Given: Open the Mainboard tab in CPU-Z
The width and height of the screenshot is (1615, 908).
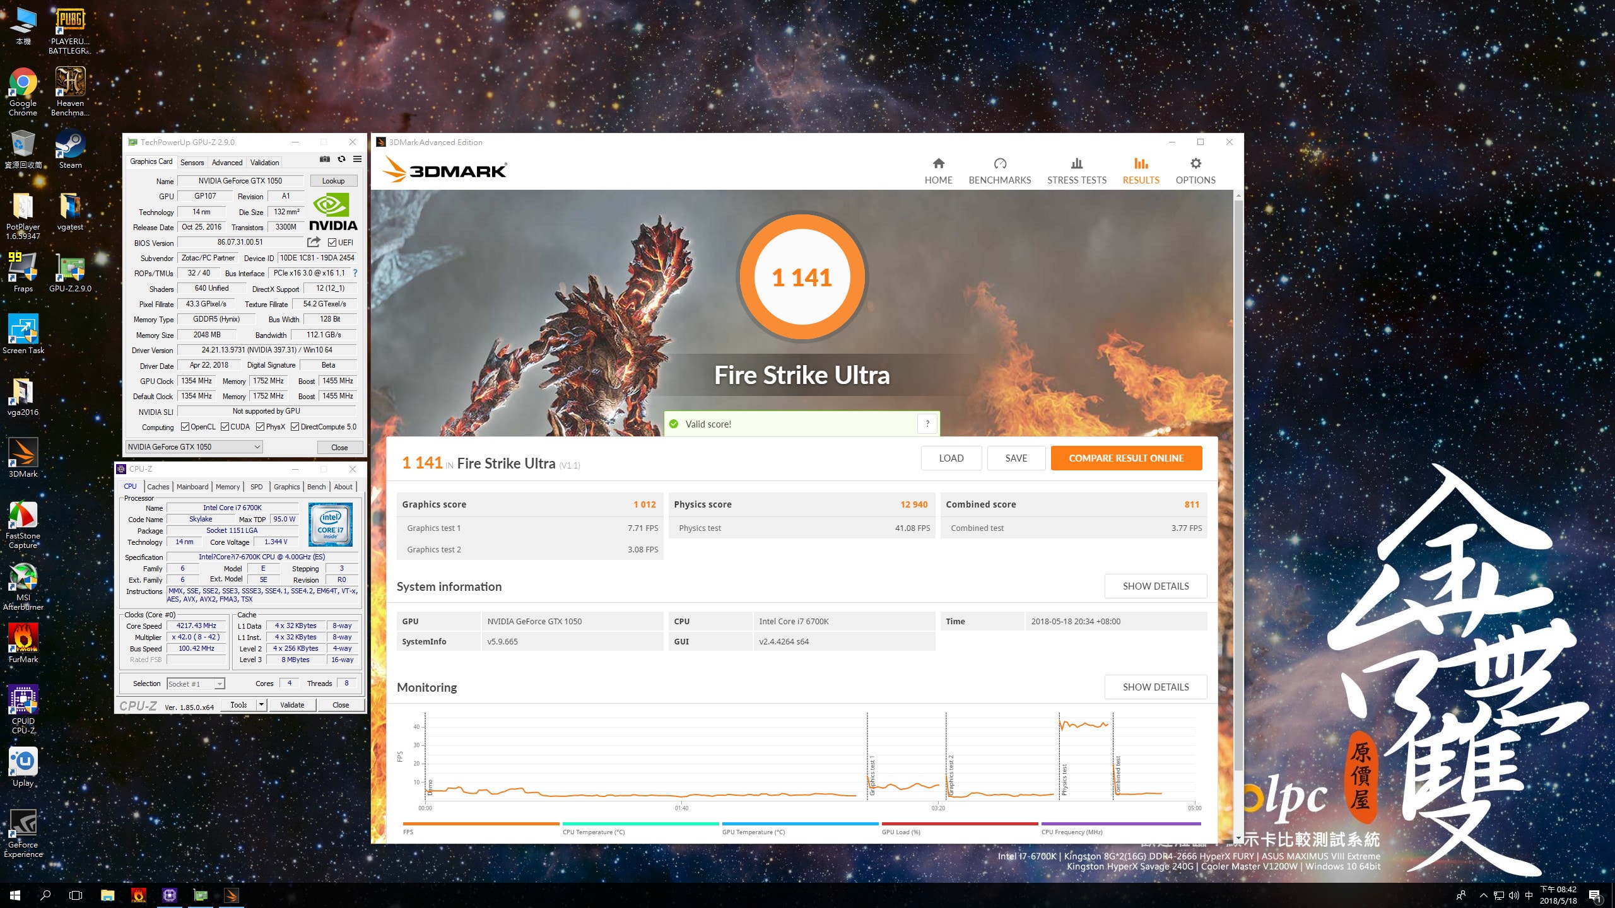Looking at the screenshot, I should click(192, 487).
